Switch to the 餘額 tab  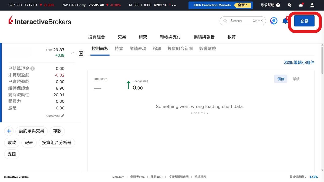click(x=157, y=49)
